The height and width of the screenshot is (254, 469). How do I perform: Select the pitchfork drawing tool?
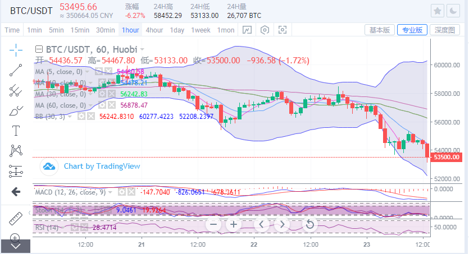16,90
